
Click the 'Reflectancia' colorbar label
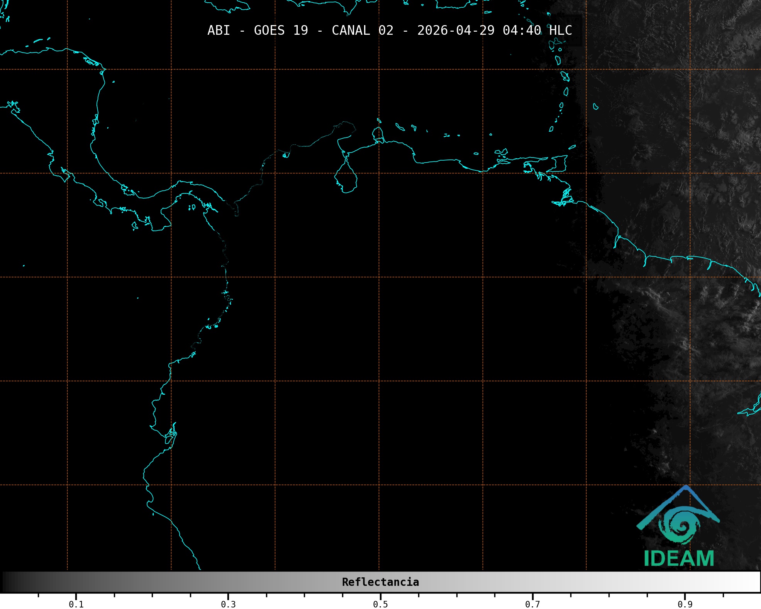coord(380,582)
